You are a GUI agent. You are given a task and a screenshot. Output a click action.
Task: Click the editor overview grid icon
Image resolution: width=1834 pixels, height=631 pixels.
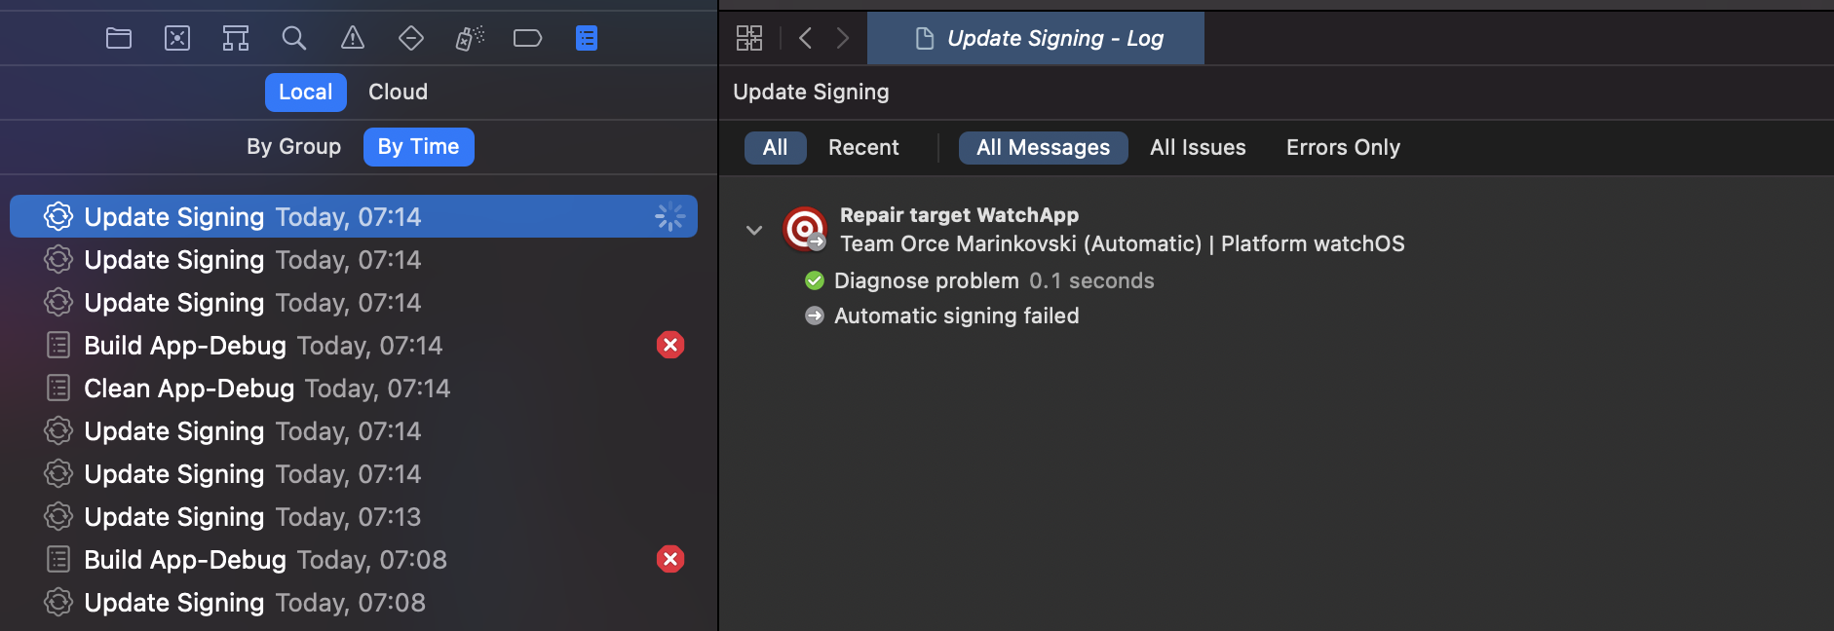pos(750,38)
